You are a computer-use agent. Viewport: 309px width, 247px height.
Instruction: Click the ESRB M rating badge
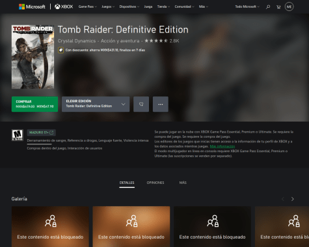pos(18,135)
